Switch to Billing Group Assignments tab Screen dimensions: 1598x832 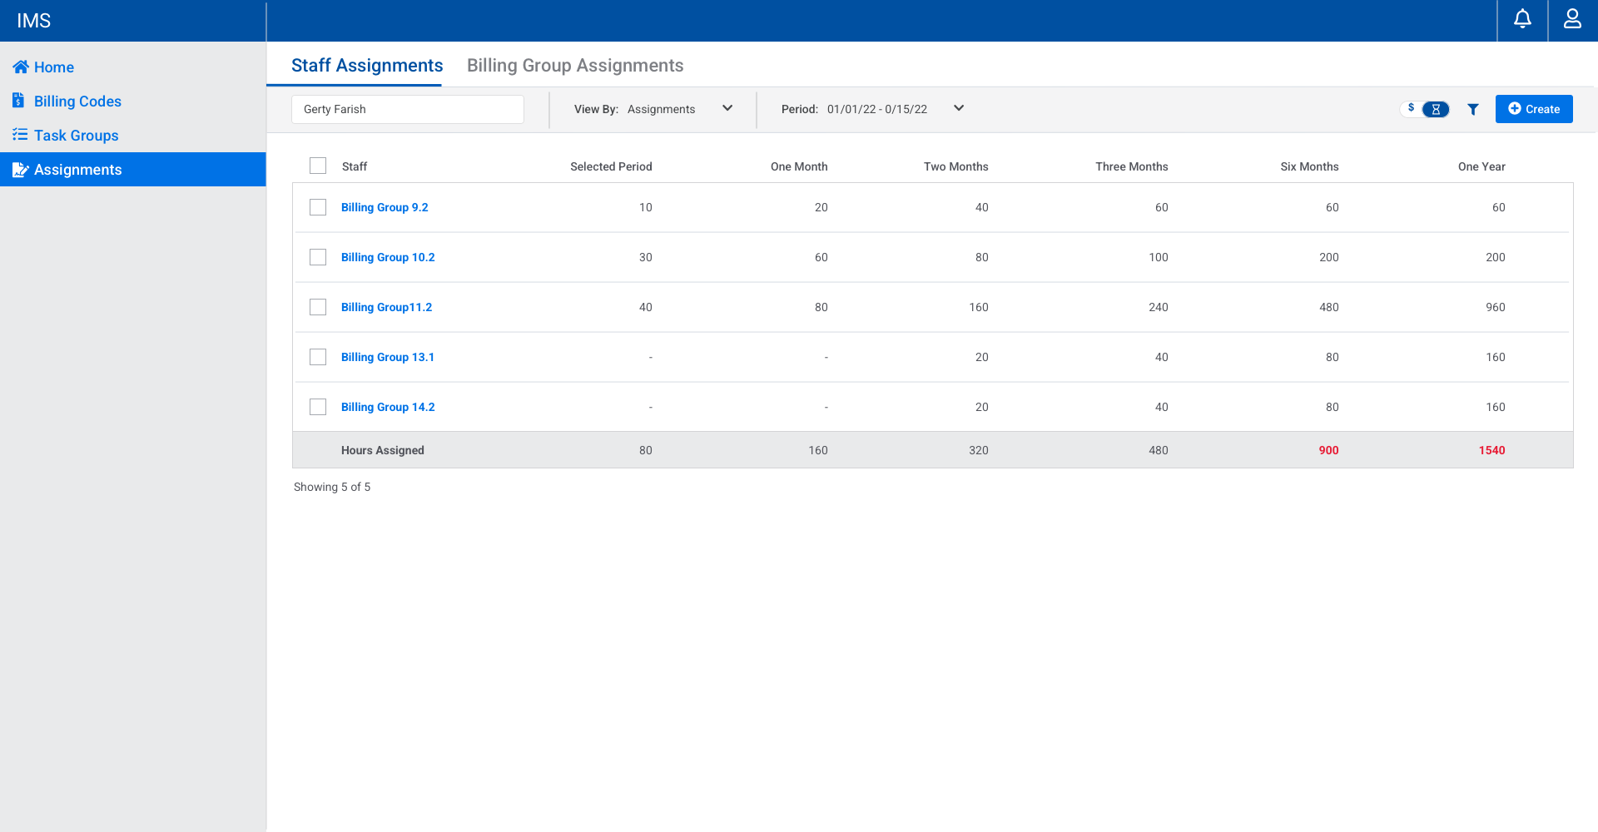[575, 66]
